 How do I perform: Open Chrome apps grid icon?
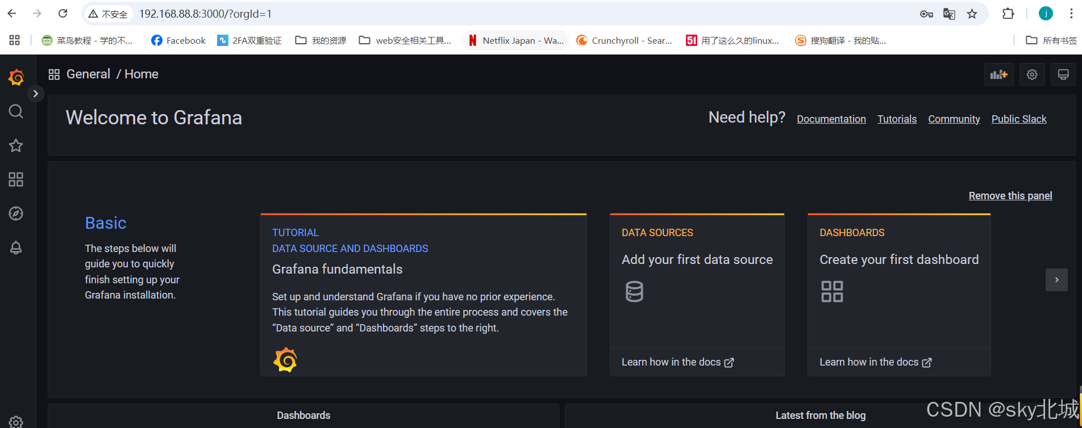click(15, 40)
